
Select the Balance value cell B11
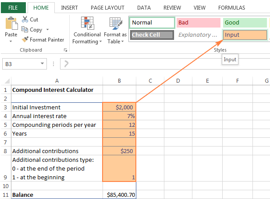pos(119,195)
